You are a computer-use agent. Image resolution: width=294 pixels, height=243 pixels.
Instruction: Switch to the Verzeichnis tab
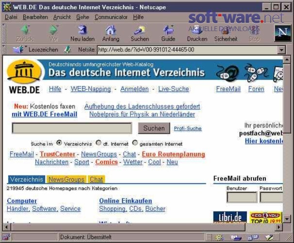click(x=26, y=179)
